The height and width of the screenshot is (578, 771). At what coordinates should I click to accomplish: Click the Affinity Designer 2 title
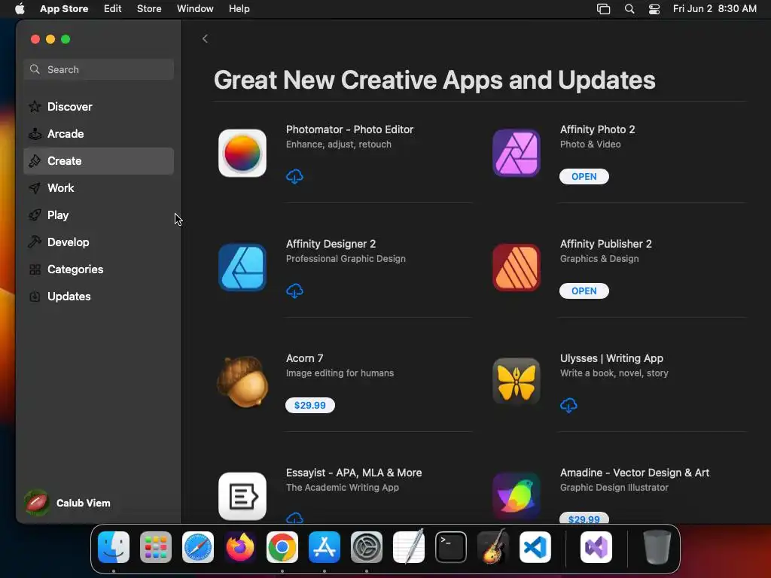[x=331, y=244]
